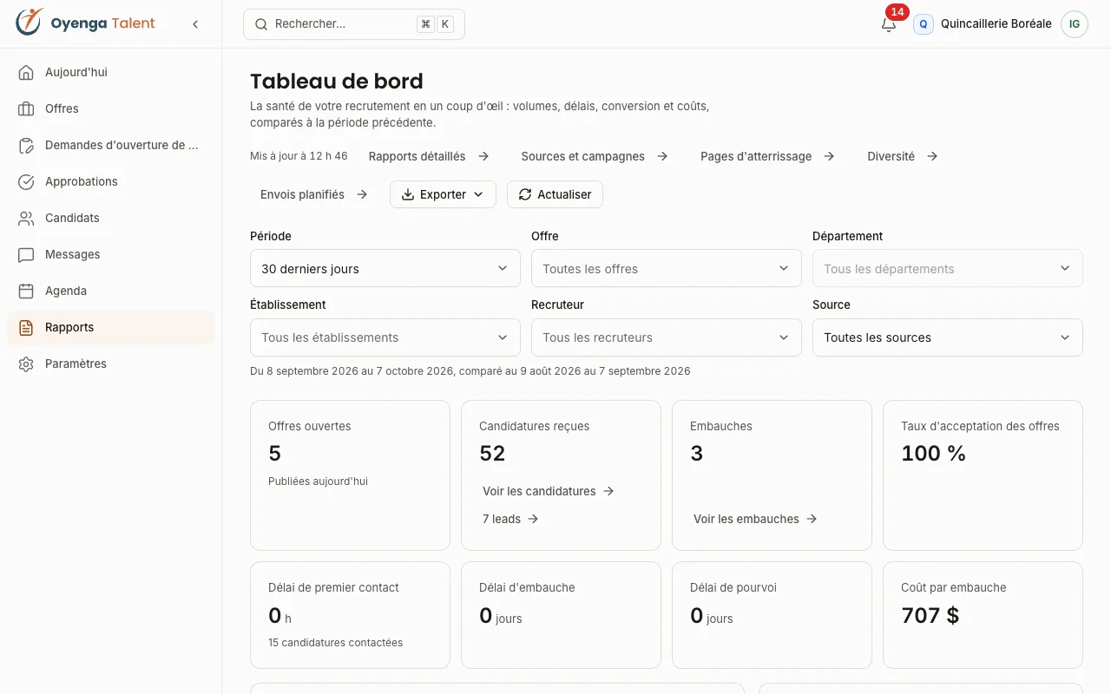Expand the Exporter menu button

click(443, 194)
